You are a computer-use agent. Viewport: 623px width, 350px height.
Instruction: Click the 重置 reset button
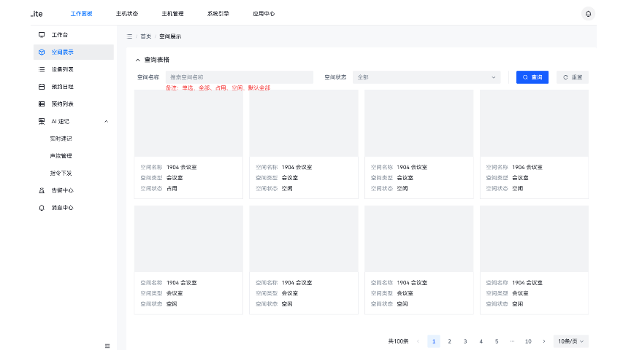click(572, 77)
